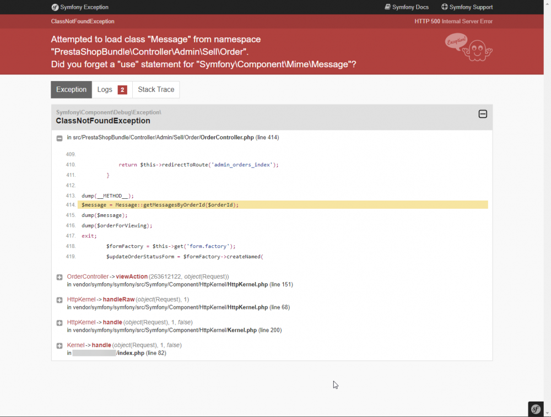The width and height of the screenshot is (551, 417).
Task: Collapse the OrderController.php code trace
Action: tap(60, 138)
